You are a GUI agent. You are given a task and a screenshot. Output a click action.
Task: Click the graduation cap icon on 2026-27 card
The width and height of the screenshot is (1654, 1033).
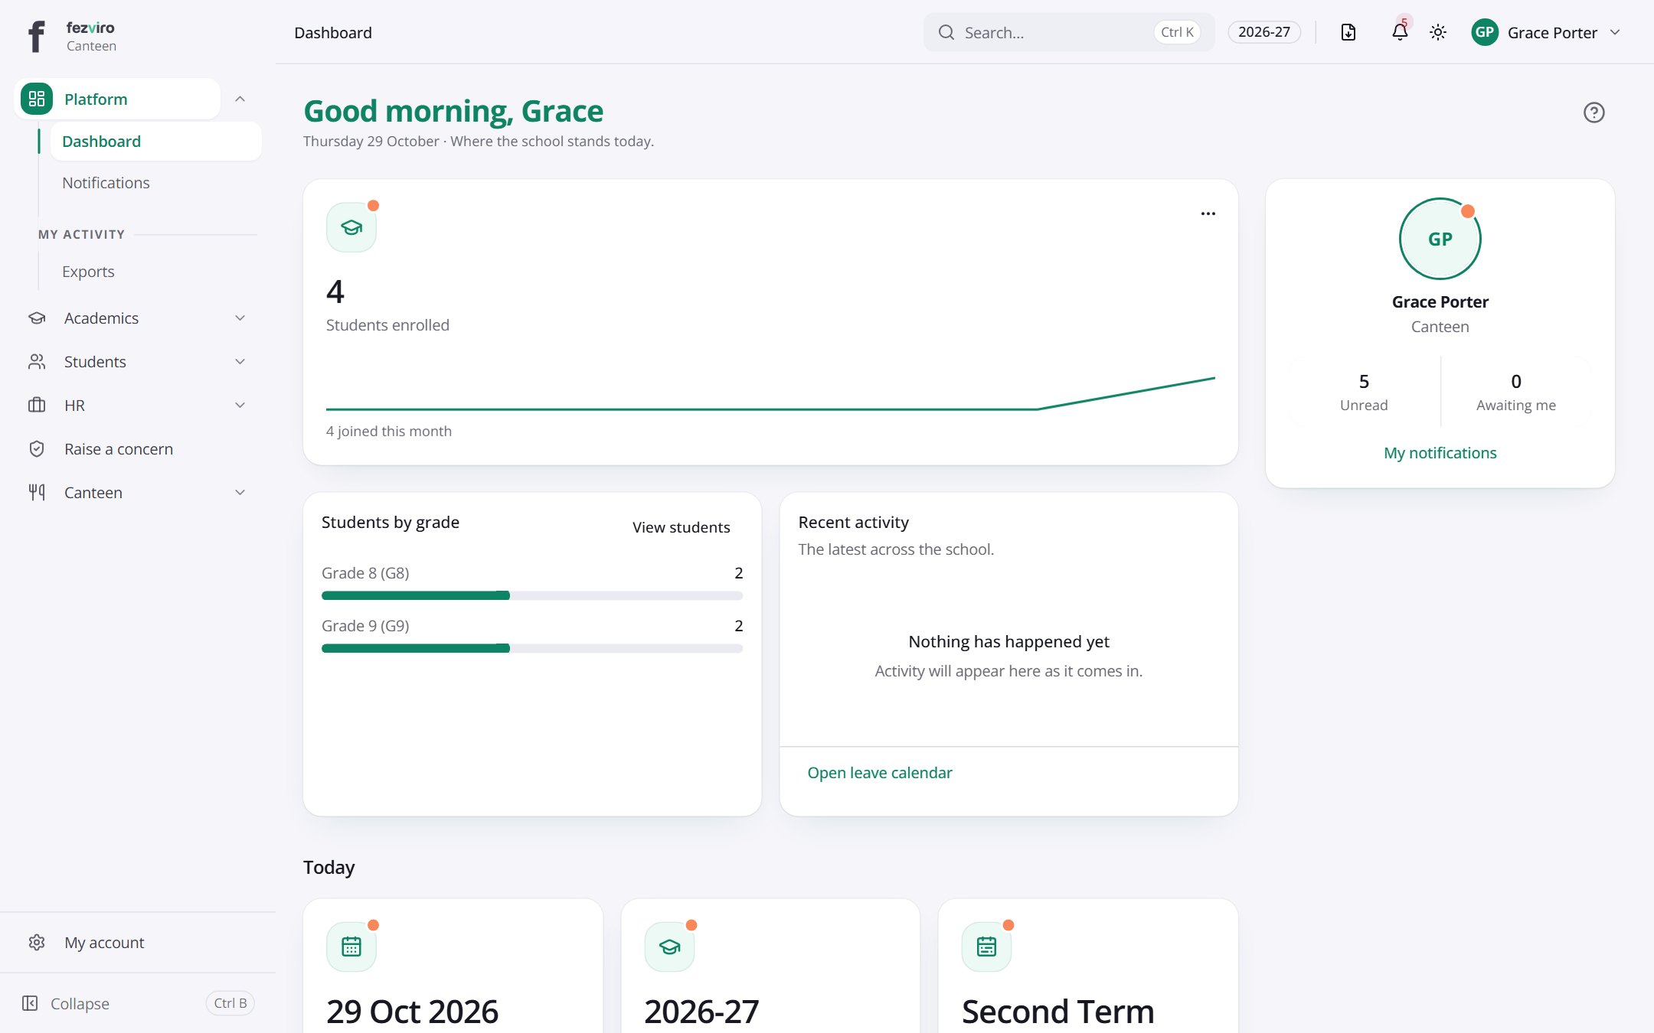[669, 947]
